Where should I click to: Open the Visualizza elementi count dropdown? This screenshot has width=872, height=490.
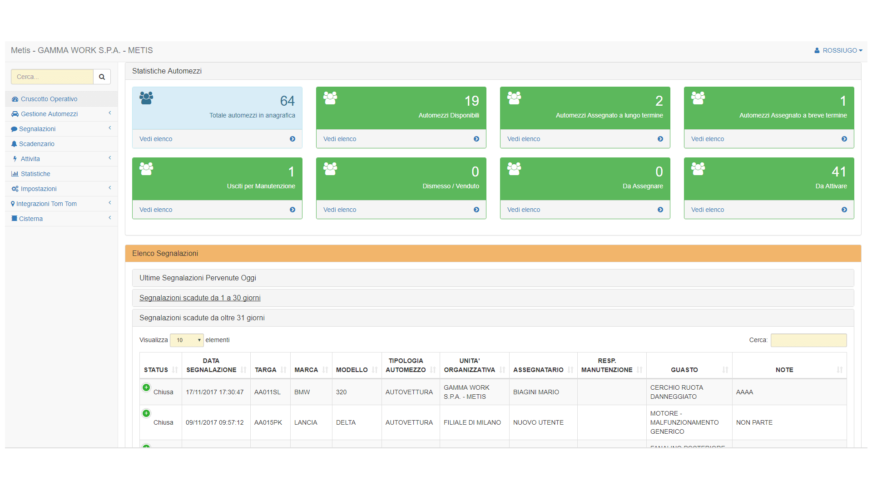(187, 340)
